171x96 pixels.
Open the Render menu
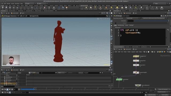click(8, 3)
